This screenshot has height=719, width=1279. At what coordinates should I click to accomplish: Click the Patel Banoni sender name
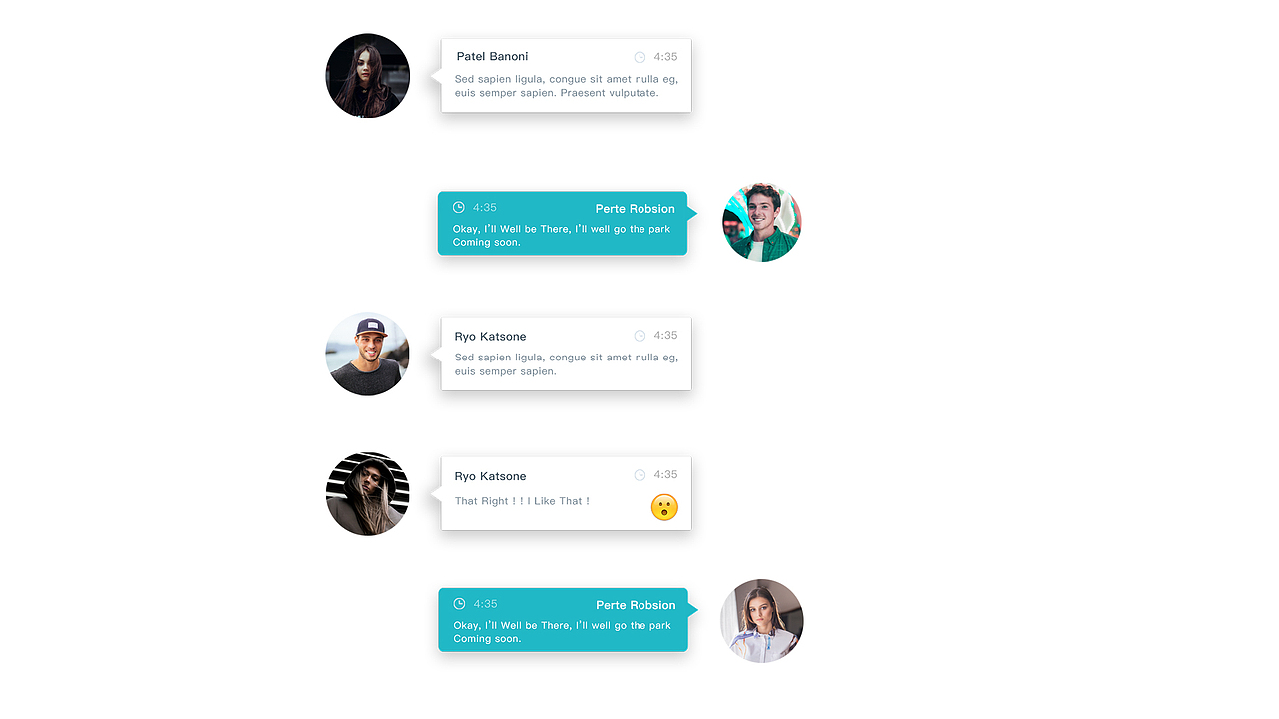tap(492, 57)
